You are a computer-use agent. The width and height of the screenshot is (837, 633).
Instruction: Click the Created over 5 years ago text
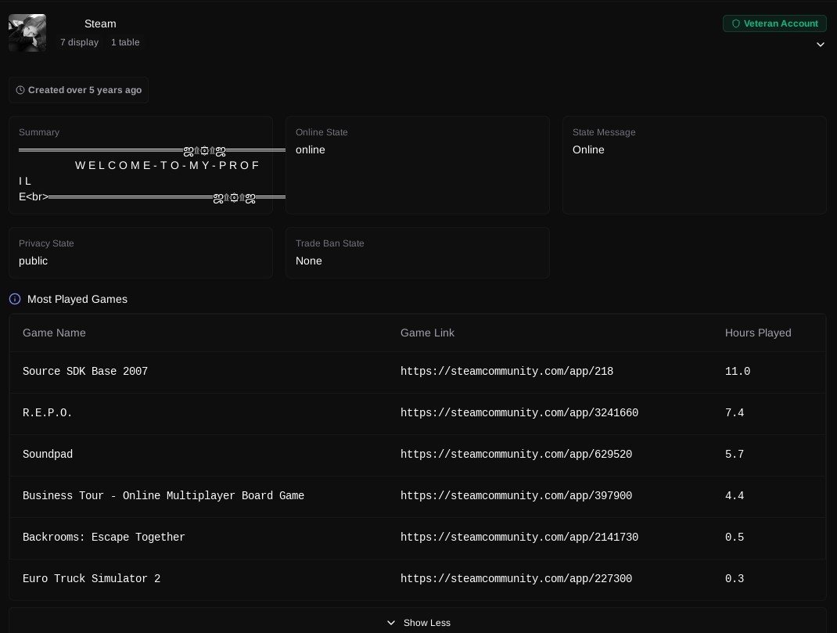[x=85, y=90]
